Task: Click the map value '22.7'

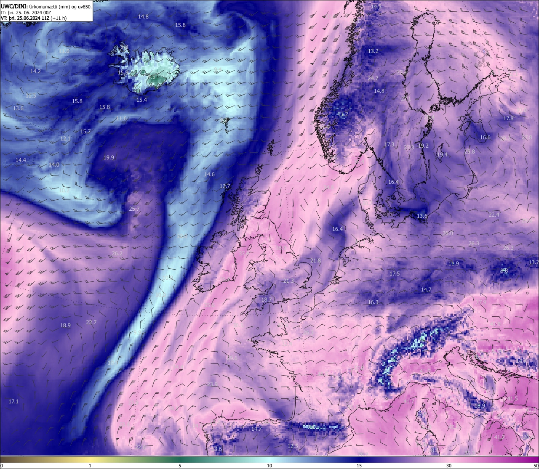Action: [91, 323]
